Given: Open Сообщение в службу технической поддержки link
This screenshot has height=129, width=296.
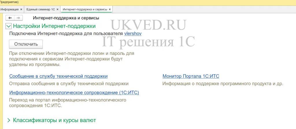Looking at the screenshot, I should (58, 76).
